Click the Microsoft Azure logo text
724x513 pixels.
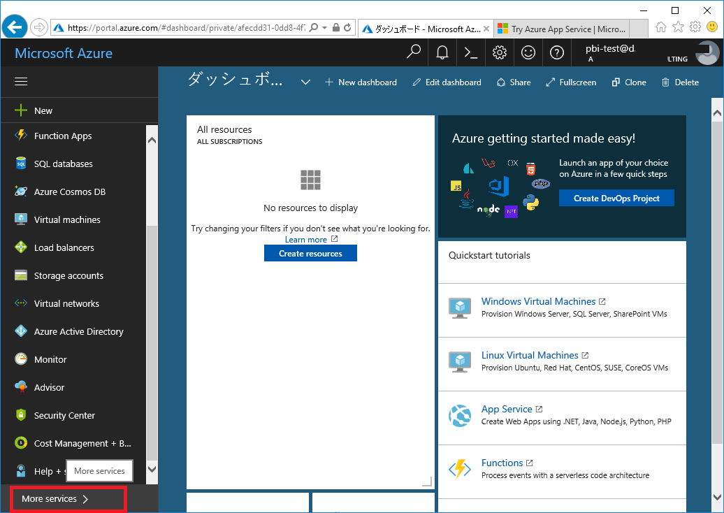(x=64, y=53)
